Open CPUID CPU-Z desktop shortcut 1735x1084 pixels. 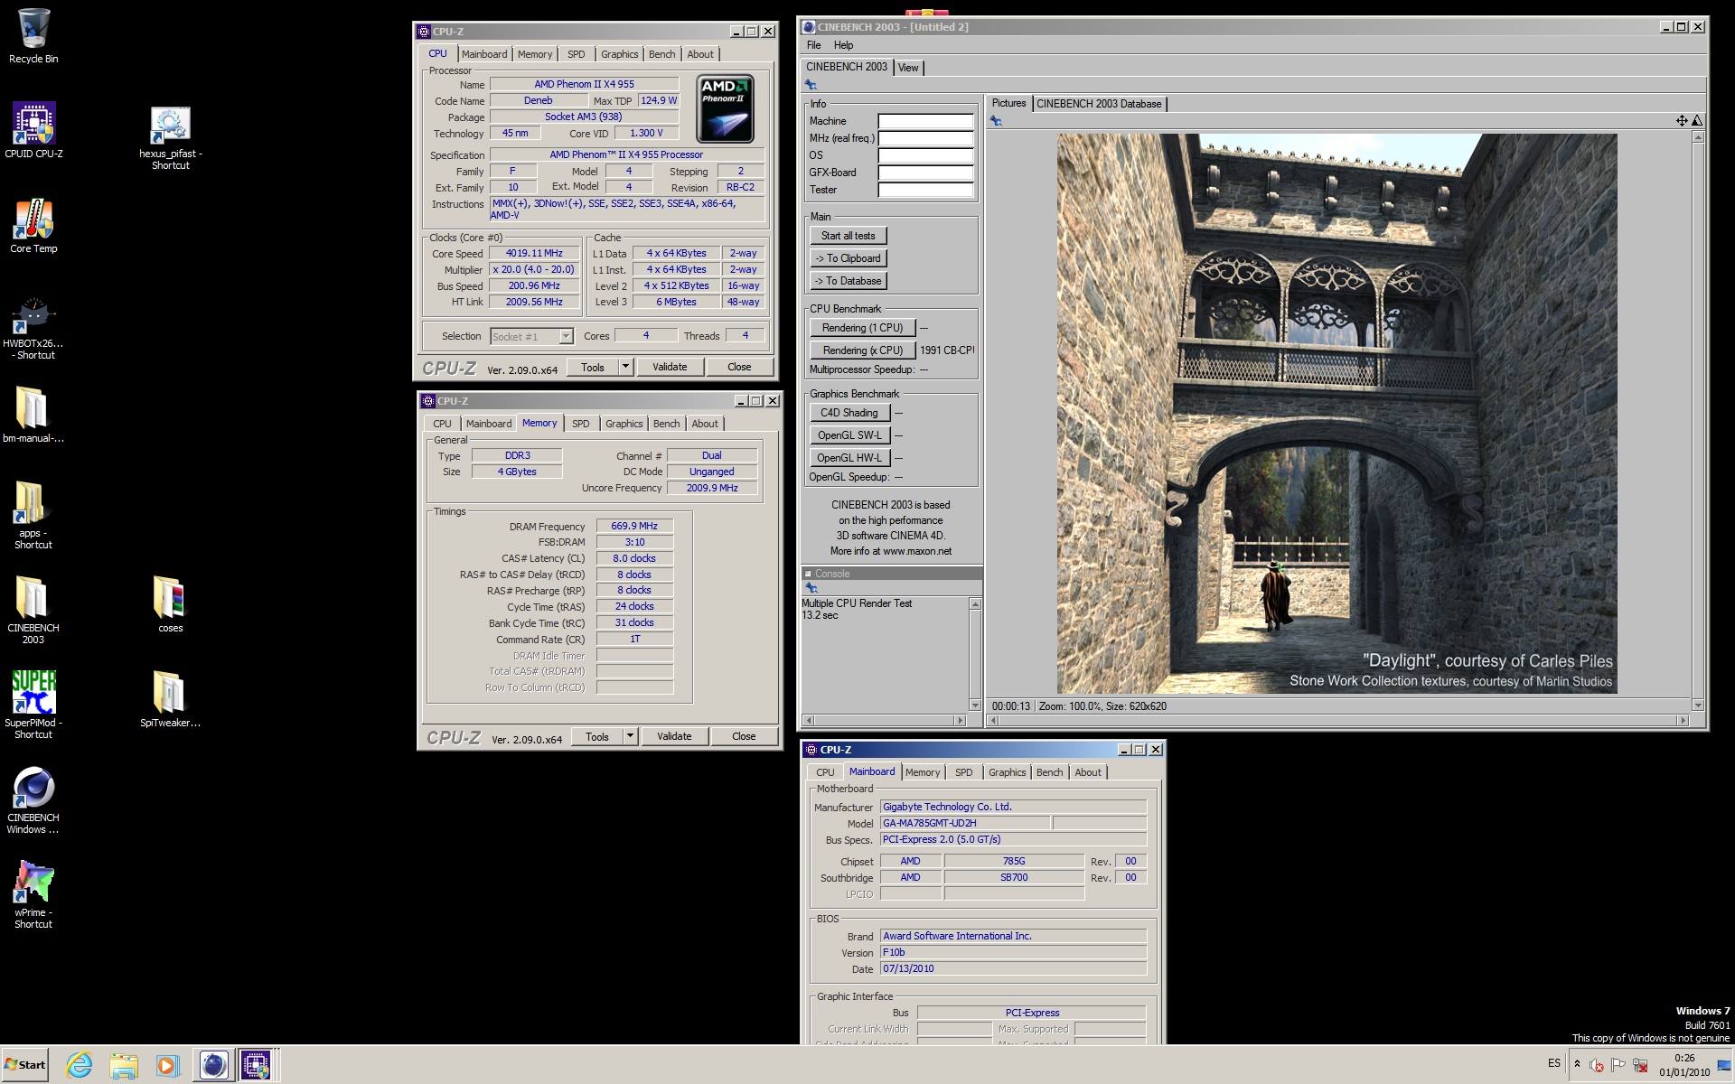tap(33, 130)
